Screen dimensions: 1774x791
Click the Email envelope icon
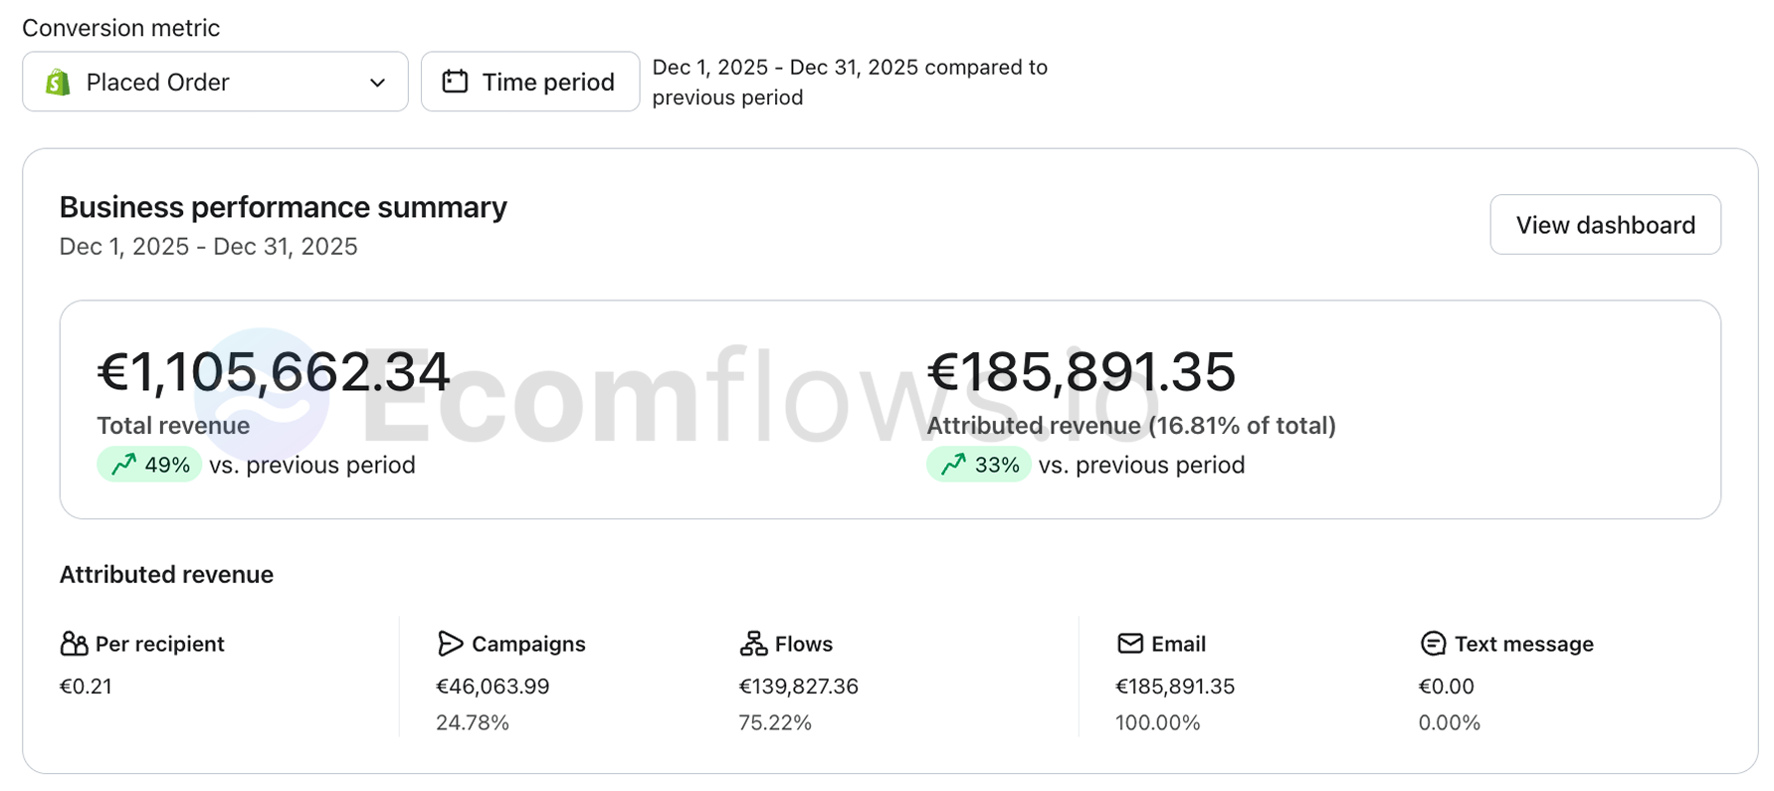click(x=1130, y=644)
